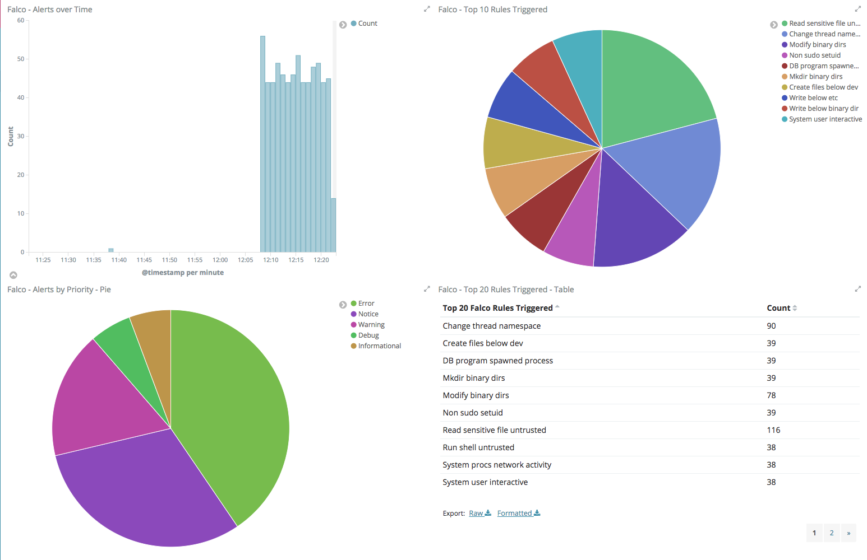Collapse the panel with the up-arrow circle icon

point(13,275)
